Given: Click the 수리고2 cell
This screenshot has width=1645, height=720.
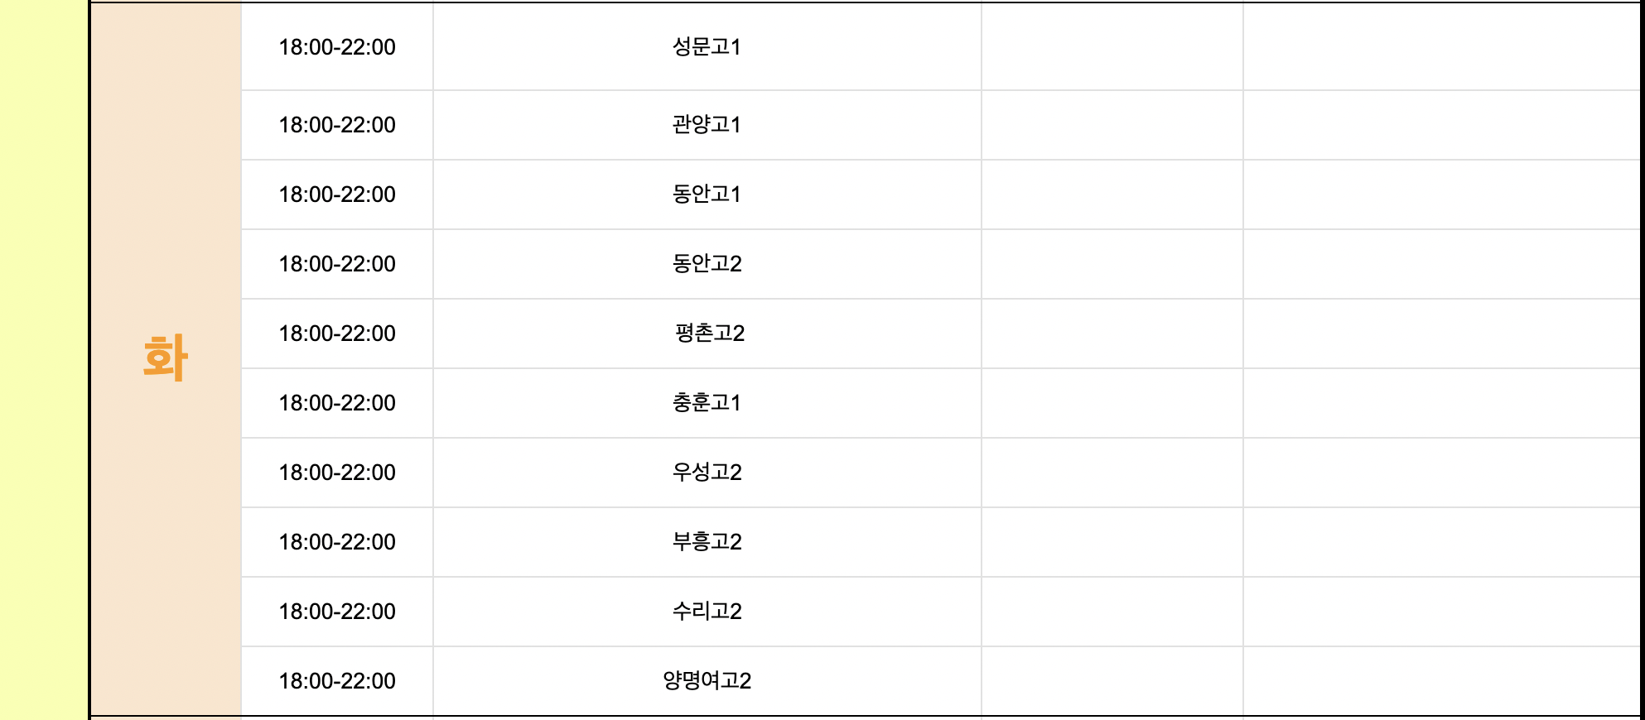Looking at the screenshot, I should pos(707,612).
